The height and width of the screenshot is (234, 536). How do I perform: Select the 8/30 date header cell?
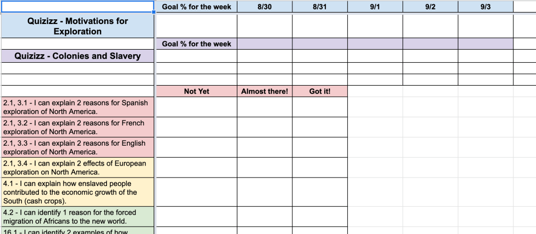click(x=265, y=7)
